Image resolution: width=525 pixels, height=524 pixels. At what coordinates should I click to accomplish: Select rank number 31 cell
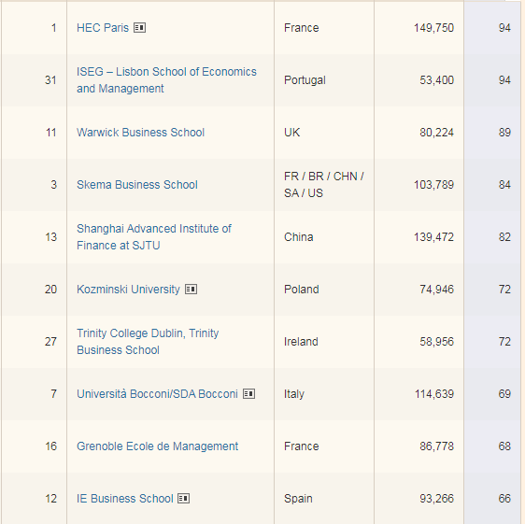tap(50, 80)
